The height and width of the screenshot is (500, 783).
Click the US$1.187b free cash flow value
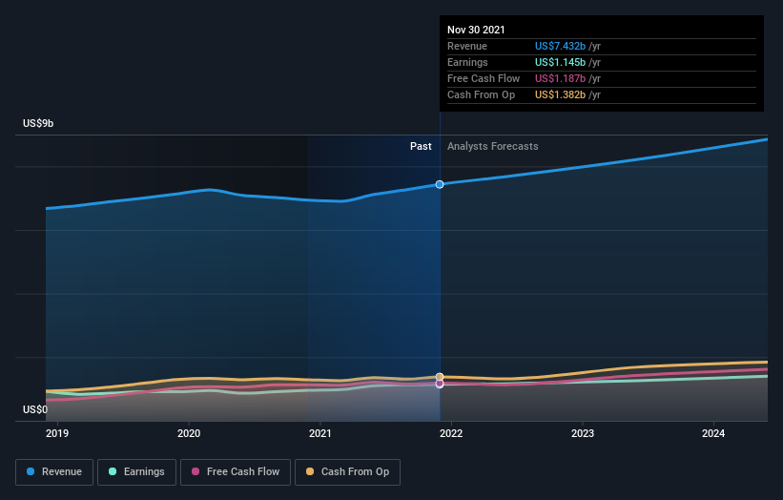click(x=560, y=78)
